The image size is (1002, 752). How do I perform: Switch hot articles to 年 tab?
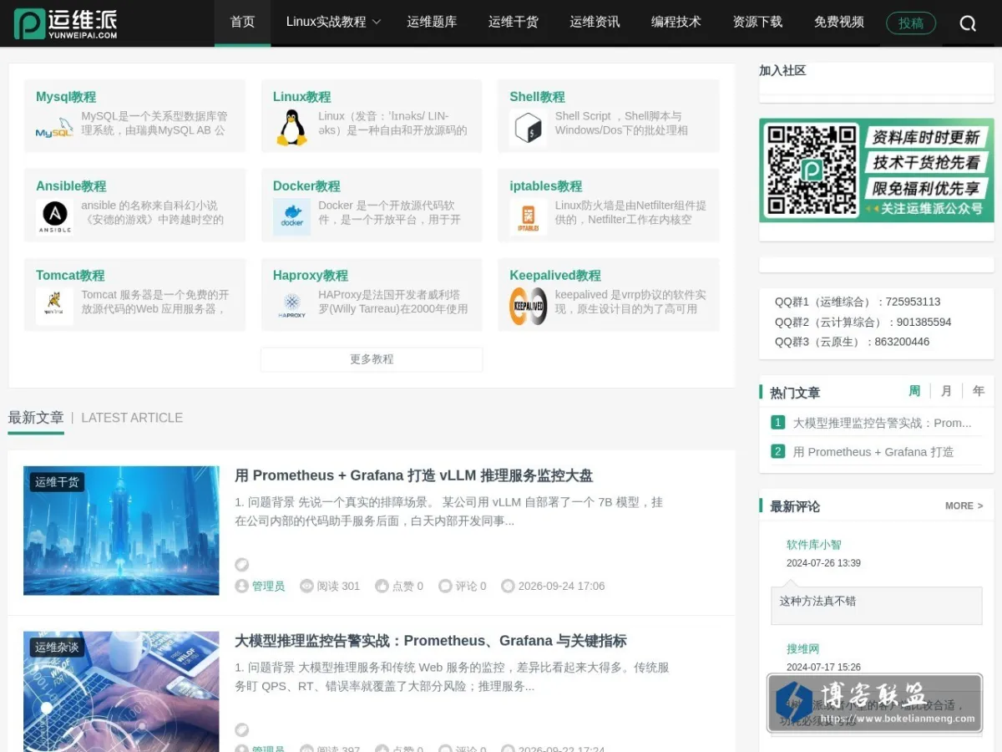[978, 391]
